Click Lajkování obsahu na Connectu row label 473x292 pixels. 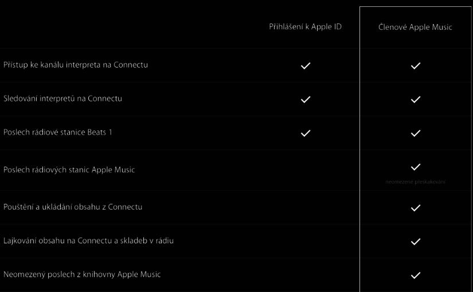88,240
